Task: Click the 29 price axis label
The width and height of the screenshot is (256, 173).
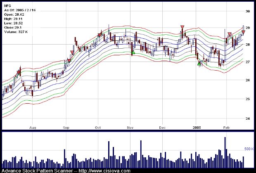Action: point(248,28)
